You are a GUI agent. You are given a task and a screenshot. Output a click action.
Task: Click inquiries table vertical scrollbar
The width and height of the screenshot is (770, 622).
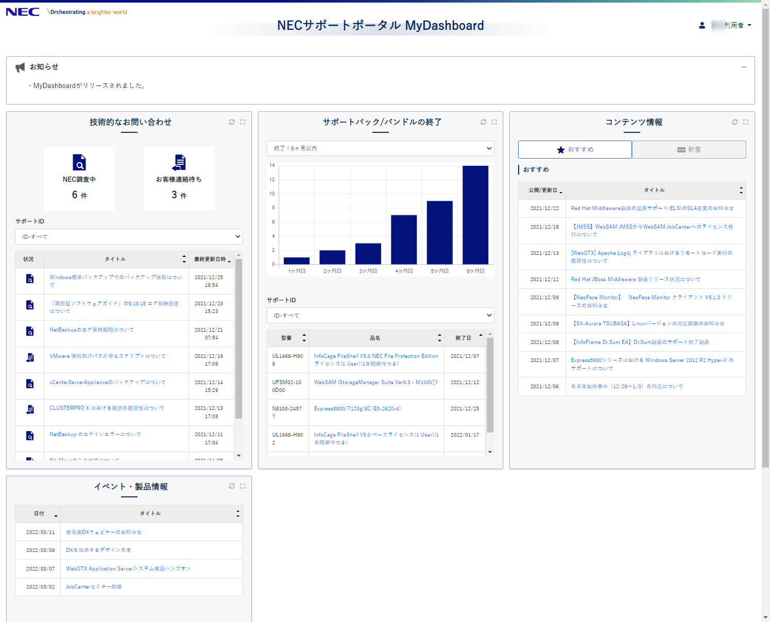(238, 339)
